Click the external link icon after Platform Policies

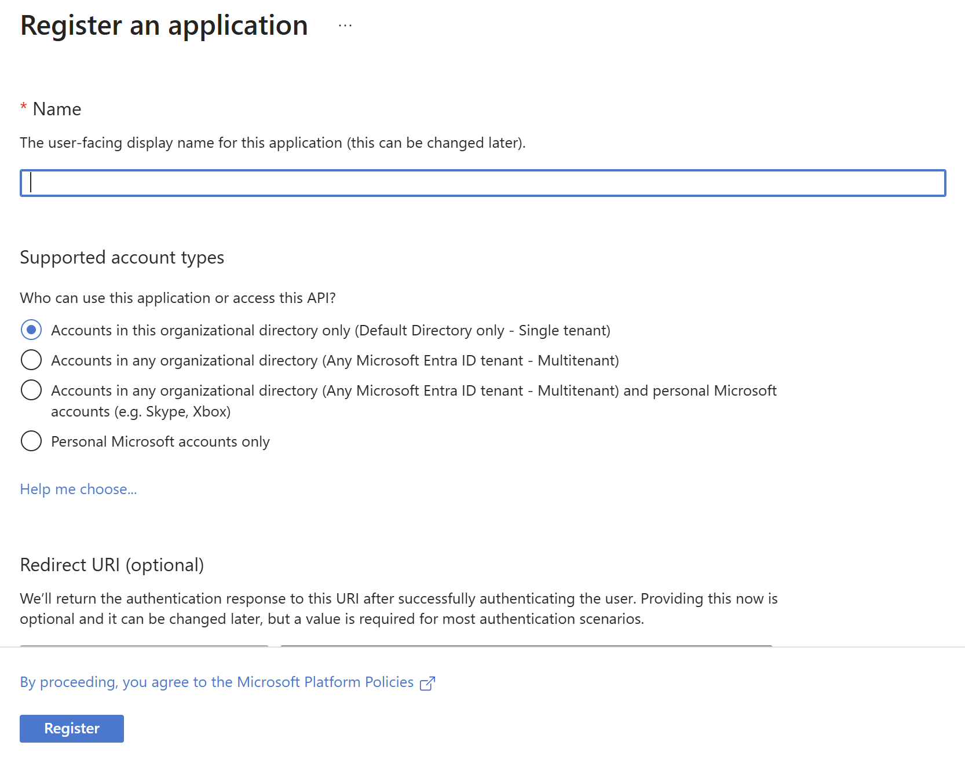pyautogui.click(x=427, y=684)
